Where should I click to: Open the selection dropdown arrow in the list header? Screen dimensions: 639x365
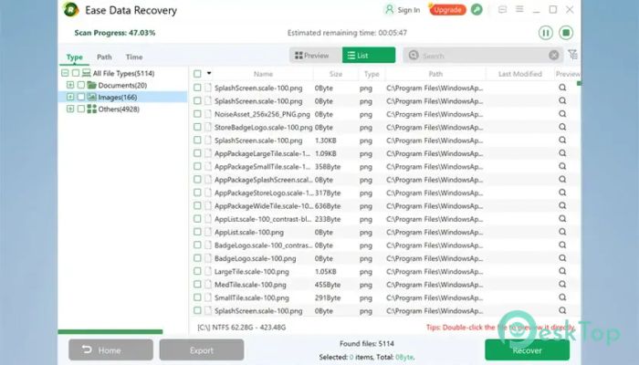tap(209, 73)
